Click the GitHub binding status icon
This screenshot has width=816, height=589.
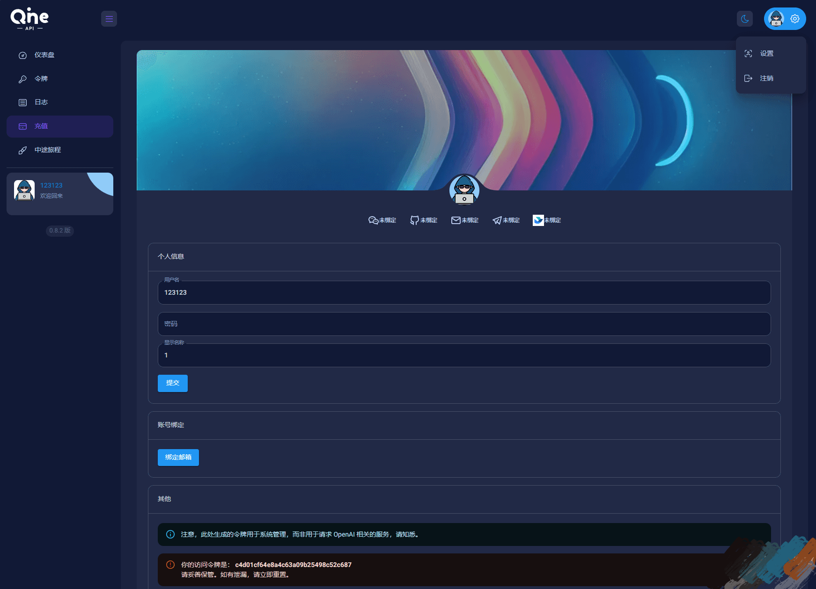coord(414,220)
